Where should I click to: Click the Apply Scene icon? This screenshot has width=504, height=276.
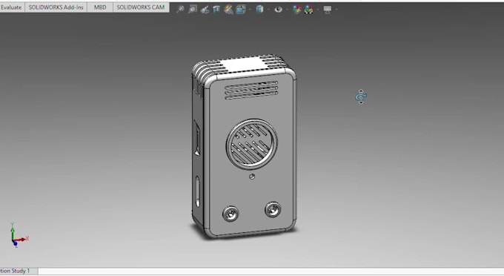(308, 10)
